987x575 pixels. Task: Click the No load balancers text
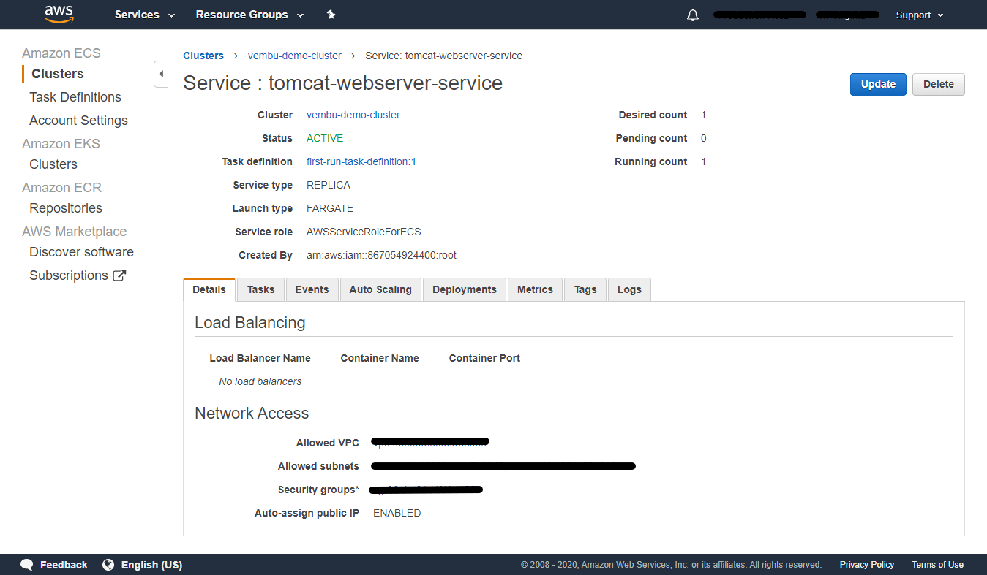tap(260, 381)
